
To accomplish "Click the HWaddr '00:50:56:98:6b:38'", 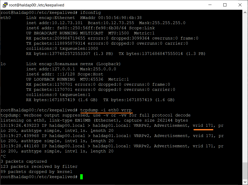I will point(120,18).
